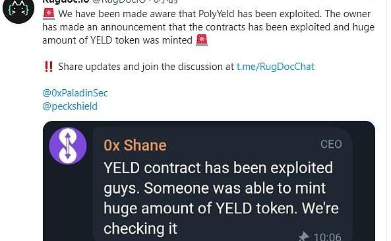Click the purple PolyYeld avatar in the embedded message
The height and width of the screenshot is (241, 391).
[x=68, y=146]
